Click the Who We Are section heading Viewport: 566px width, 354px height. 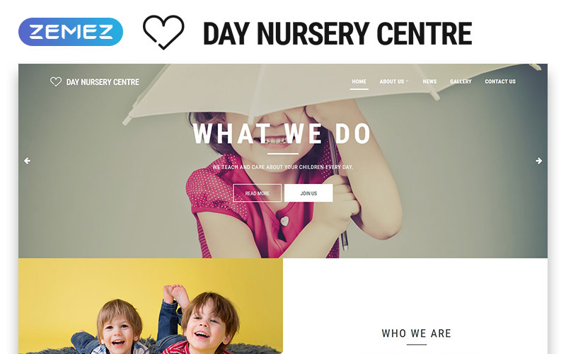(416, 333)
